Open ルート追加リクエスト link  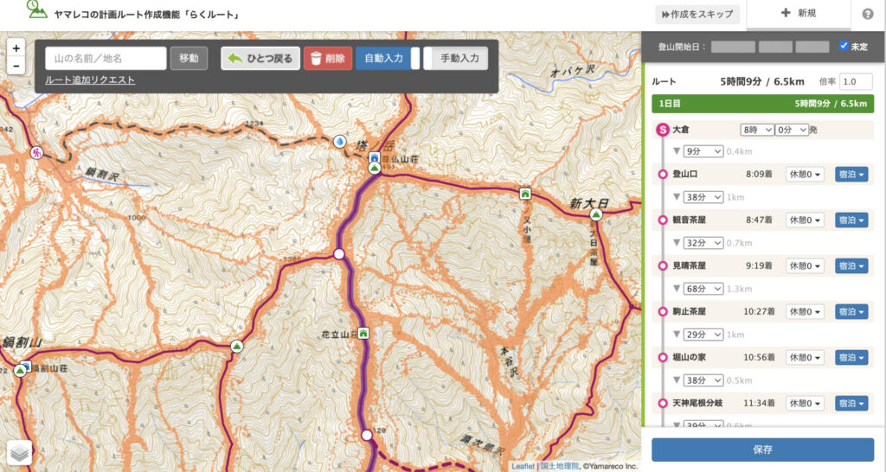[x=90, y=80]
